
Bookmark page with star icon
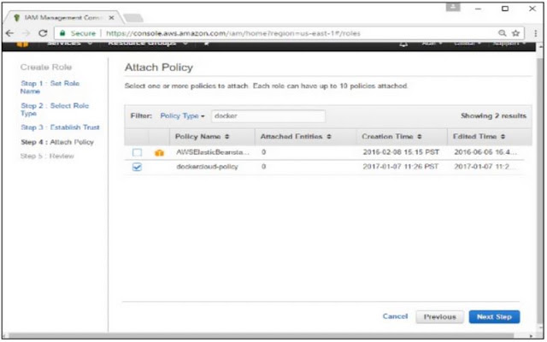(515, 33)
